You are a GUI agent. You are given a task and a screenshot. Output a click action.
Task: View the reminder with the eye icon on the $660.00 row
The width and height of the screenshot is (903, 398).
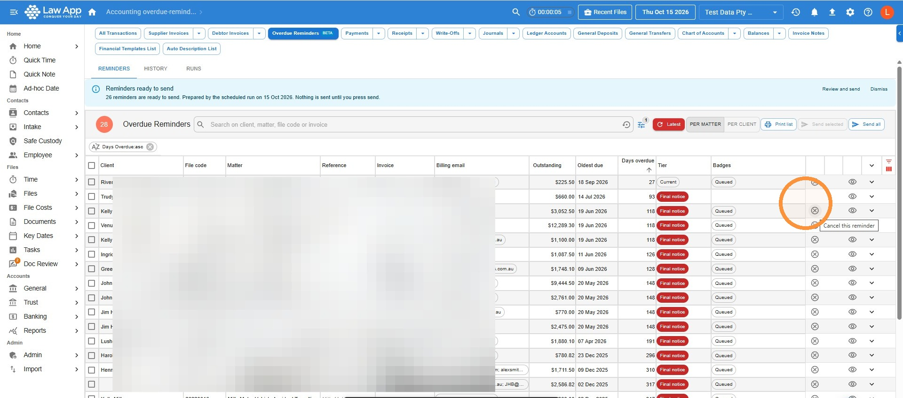852,197
